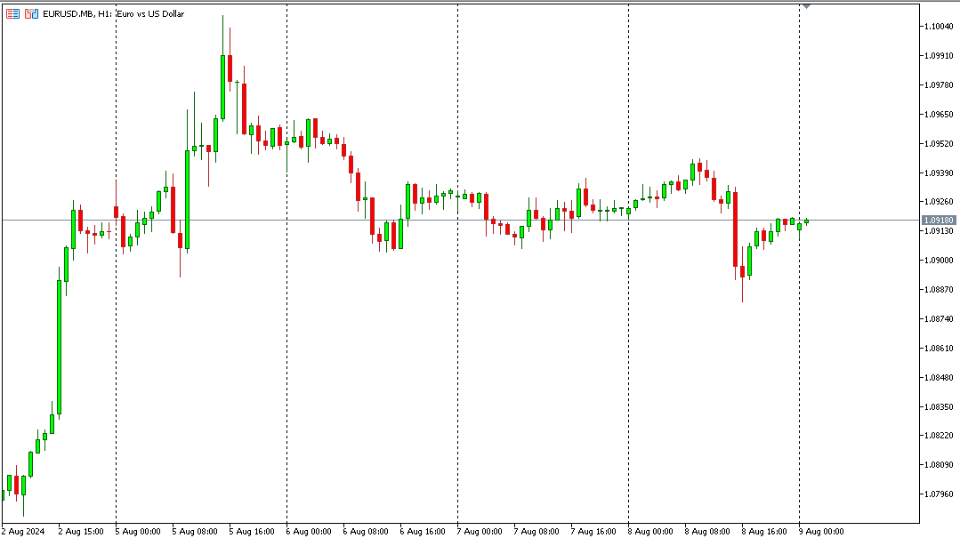
Task: Click price scale value 1.10040
Action: point(939,27)
